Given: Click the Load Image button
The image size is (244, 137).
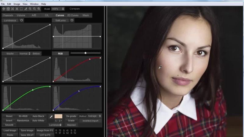Looking at the screenshot, I should pyautogui.click(x=10, y=131).
